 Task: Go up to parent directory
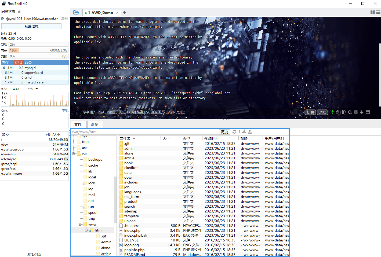pyautogui.click(x=240, y=132)
